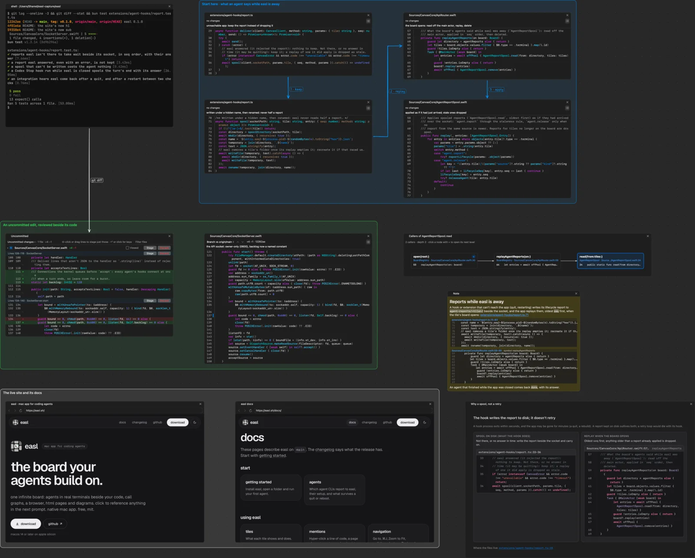The width and height of the screenshot is (695, 558).
Task: Toggle dark mode on easl docs site
Action: pos(424,422)
